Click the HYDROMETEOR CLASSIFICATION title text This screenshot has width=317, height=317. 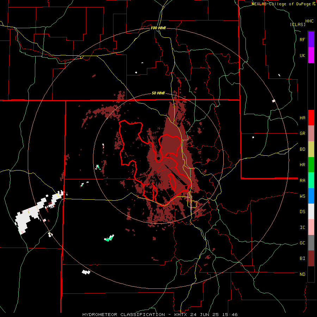coord(124,315)
